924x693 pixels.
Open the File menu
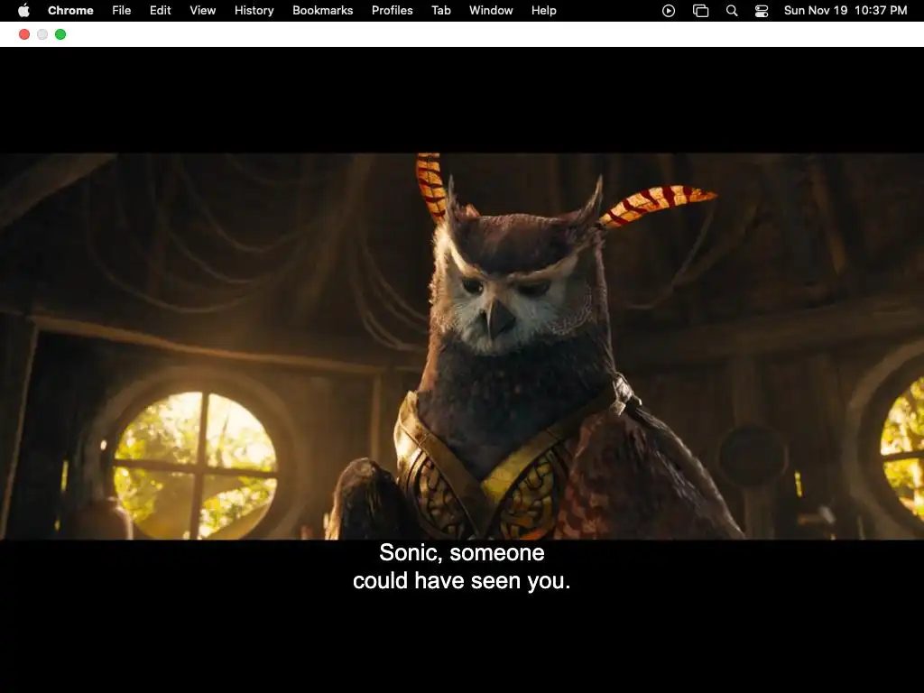pos(122,11)
